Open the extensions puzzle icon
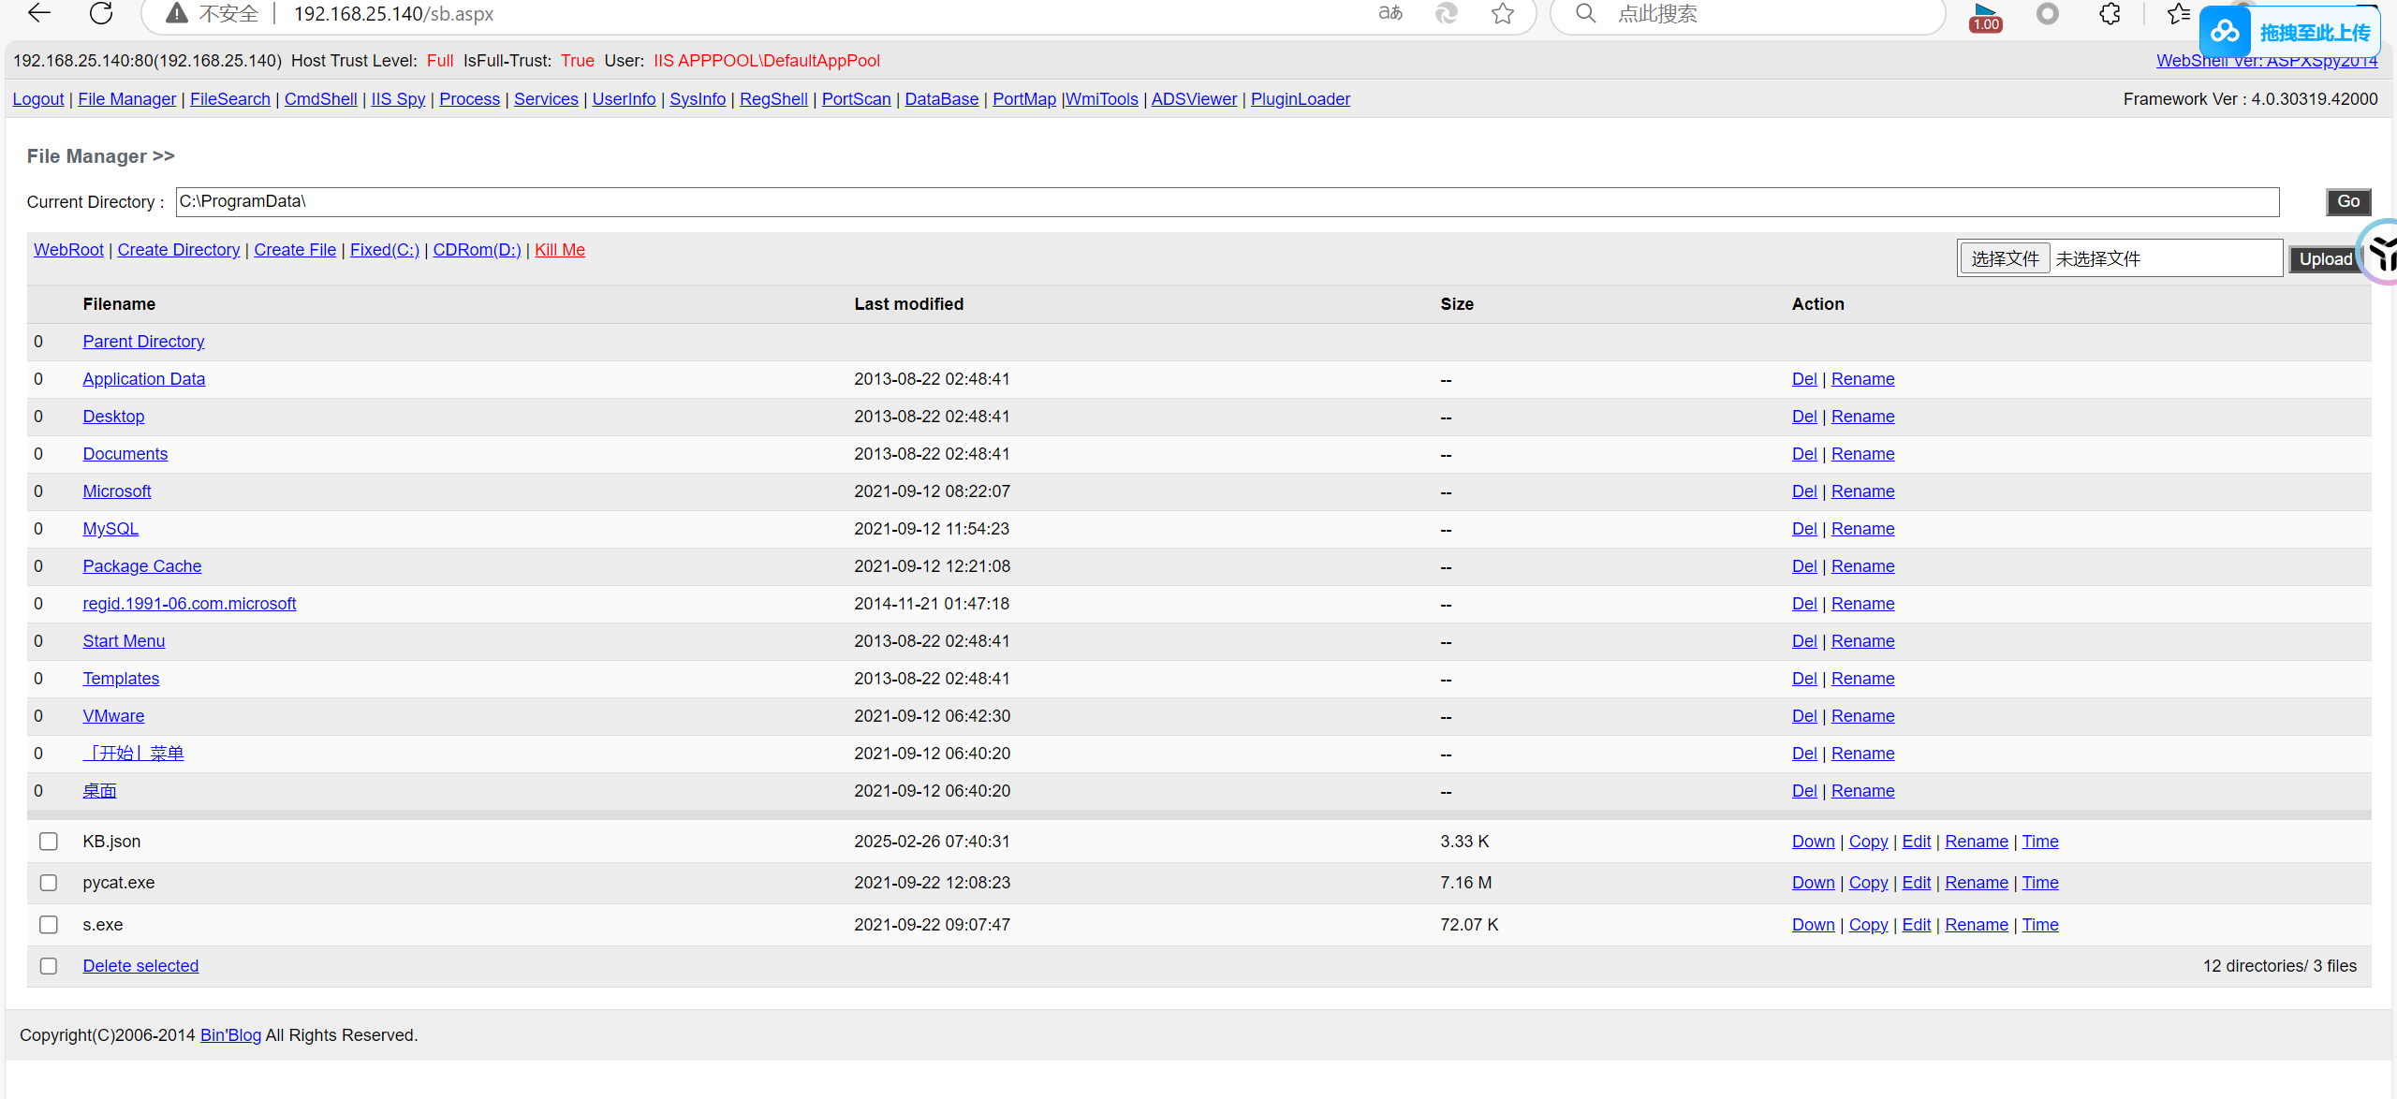Viewport: 2397px width, 1099px height. point(2110,13)
